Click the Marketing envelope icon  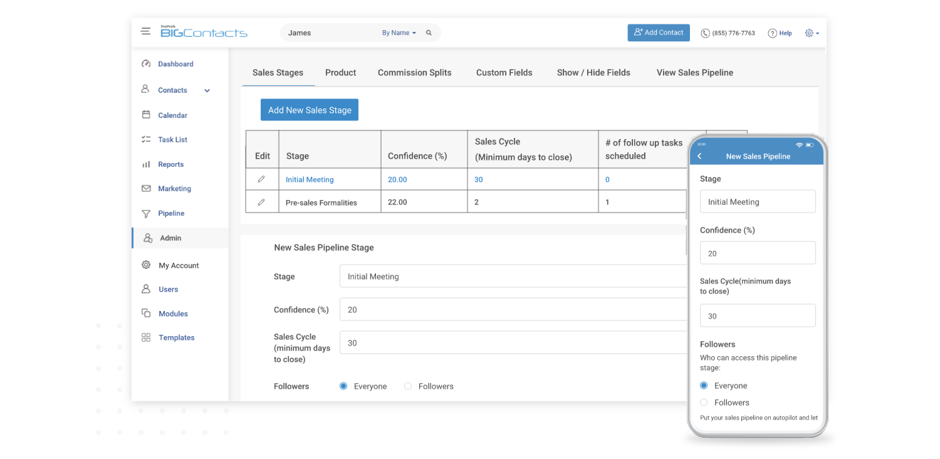146,188
